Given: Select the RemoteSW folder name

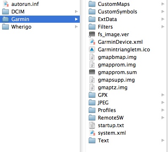Looking at the screenshot, I should (x=111, y=117).
